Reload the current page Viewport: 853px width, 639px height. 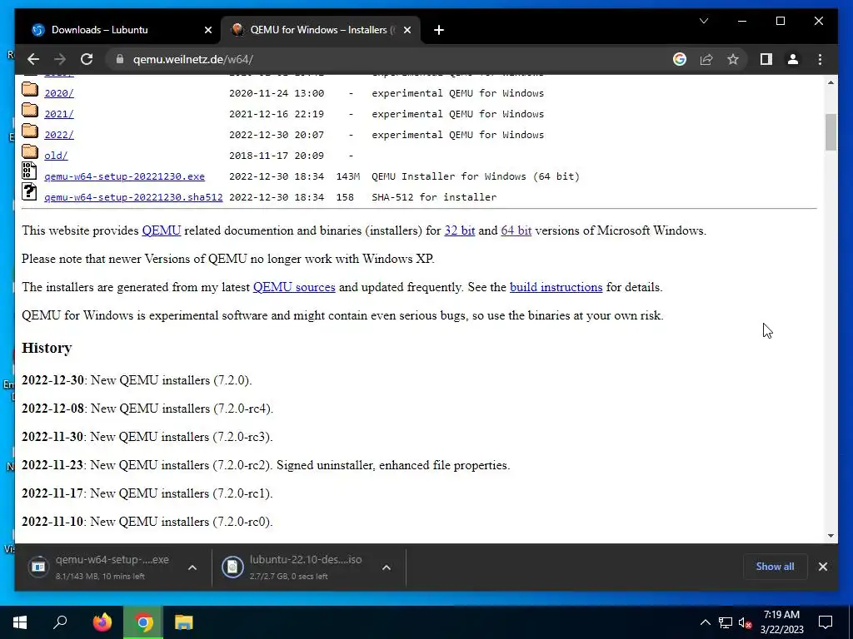click(87, 59)
